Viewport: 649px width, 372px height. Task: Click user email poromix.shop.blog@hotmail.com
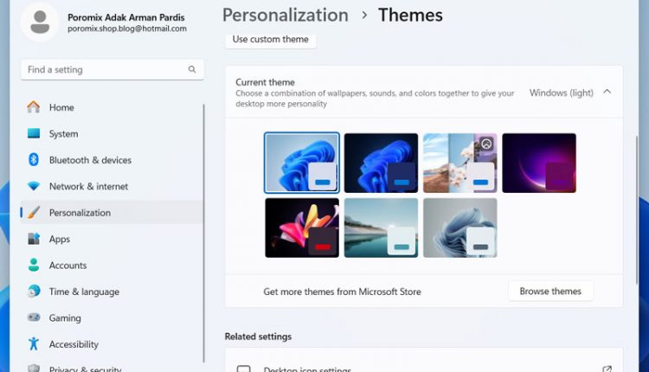click(x=127, y=29)
